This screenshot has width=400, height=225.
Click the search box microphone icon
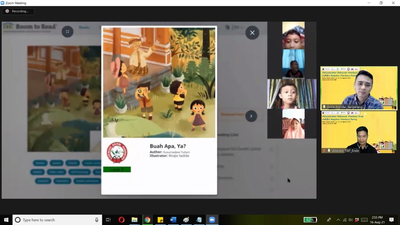[x=97, y=220]
